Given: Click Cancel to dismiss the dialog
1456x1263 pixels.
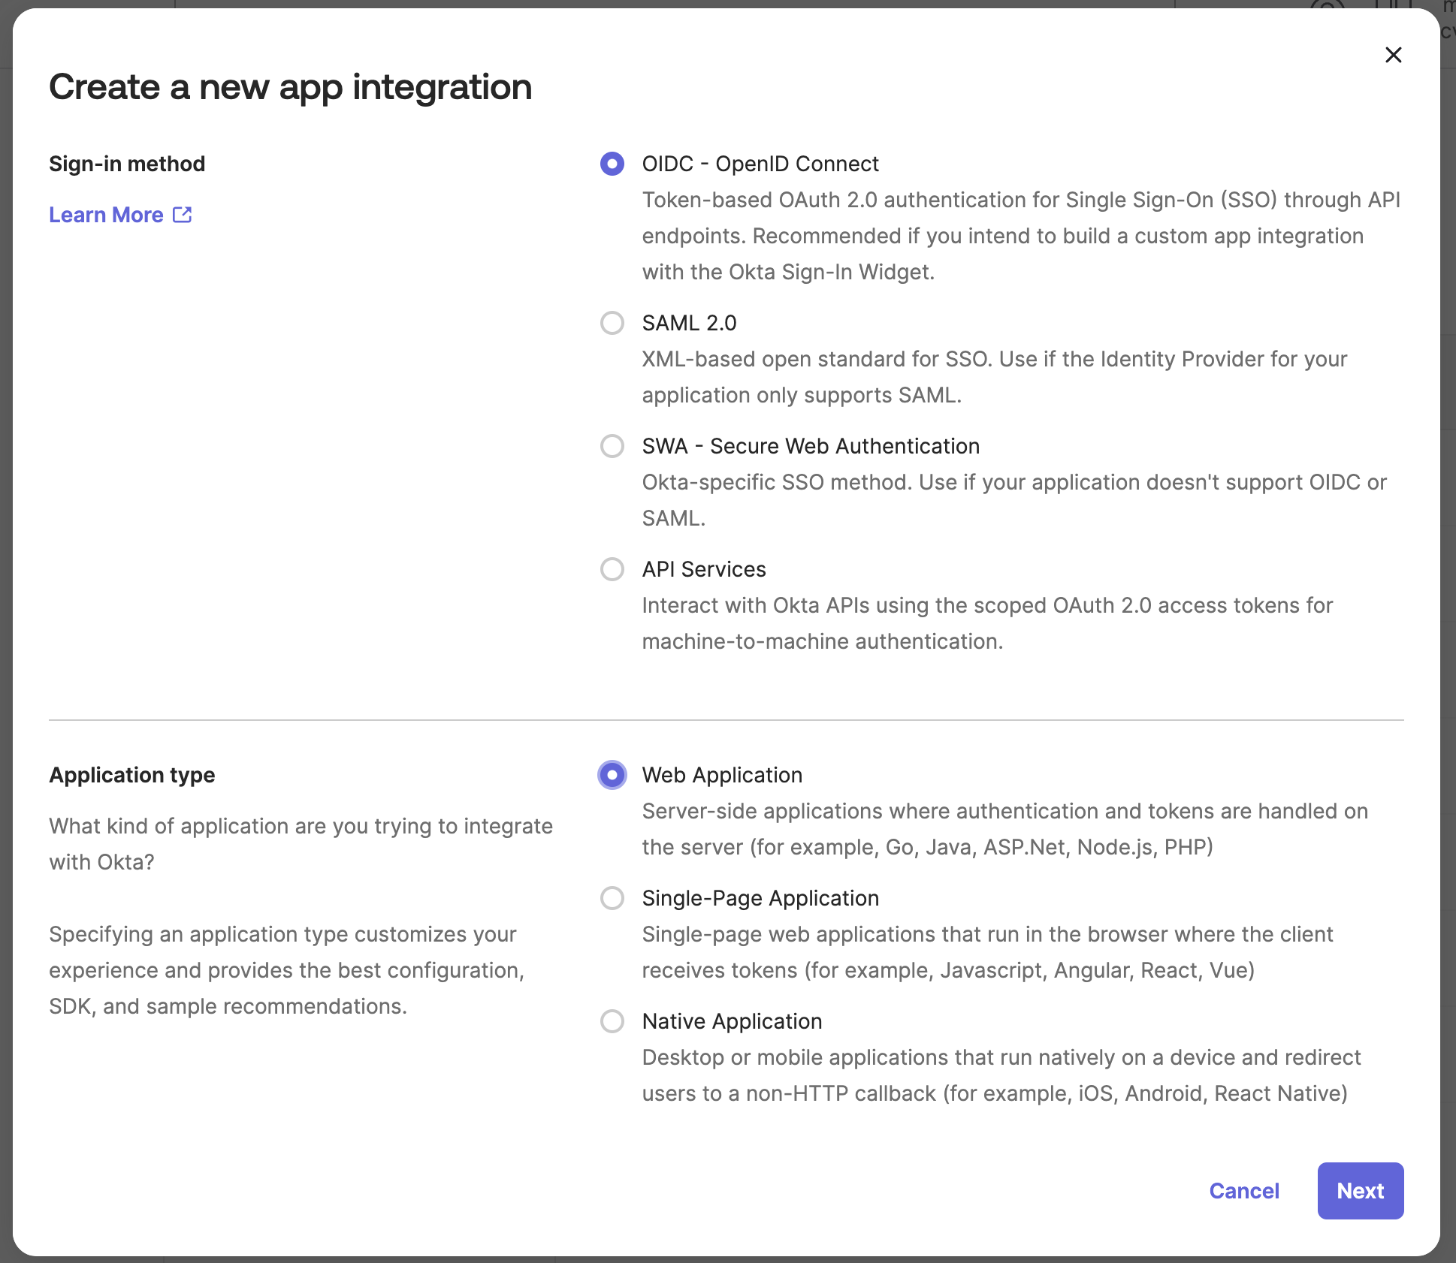Looking at the screenshot, I should (1243, 1191).
